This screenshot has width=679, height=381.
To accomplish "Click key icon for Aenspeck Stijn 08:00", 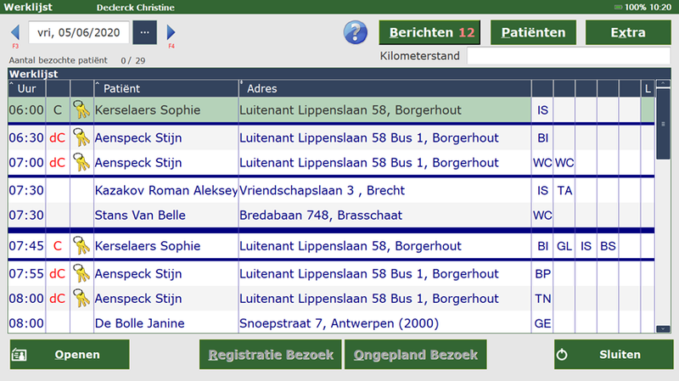I will click(x=81, y=299).
